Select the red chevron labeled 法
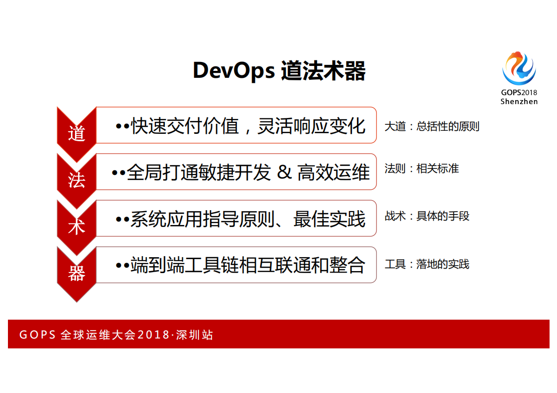Image resolution: width=557 pixels, height=393 pixels. (x=77, y=177)
